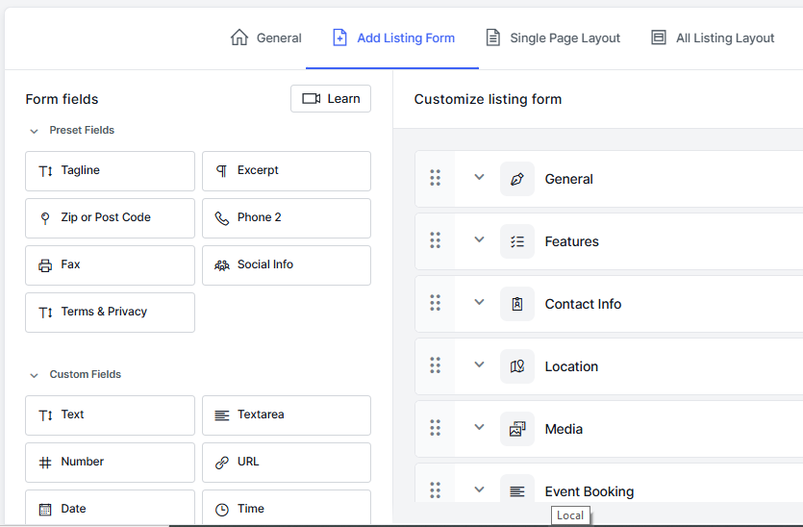Image resolution: width=803 pixels, height=527 pixels.
Task: Click the contact badge icon beside Contact Info
Action: [x=517, y=304]
